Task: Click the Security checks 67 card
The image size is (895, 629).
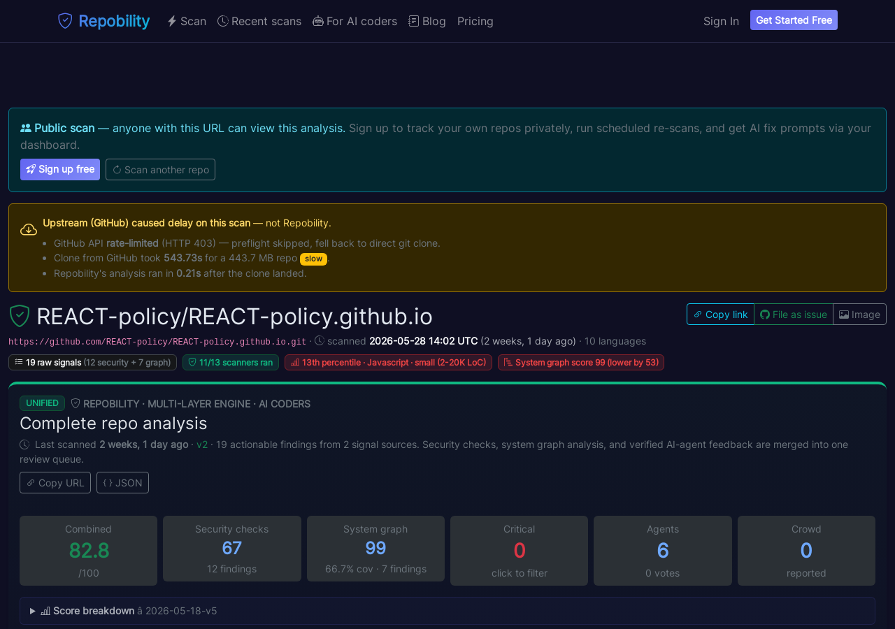Action: click(232, 549)
